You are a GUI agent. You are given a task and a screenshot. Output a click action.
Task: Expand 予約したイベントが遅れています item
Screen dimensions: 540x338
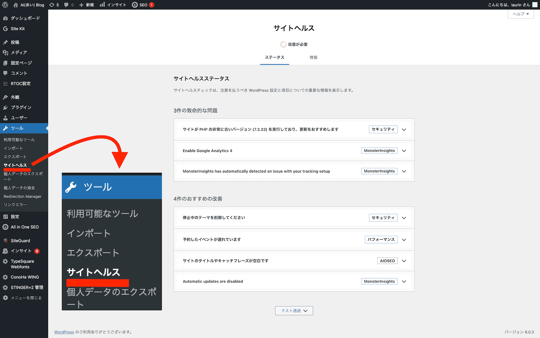point(294,240)
